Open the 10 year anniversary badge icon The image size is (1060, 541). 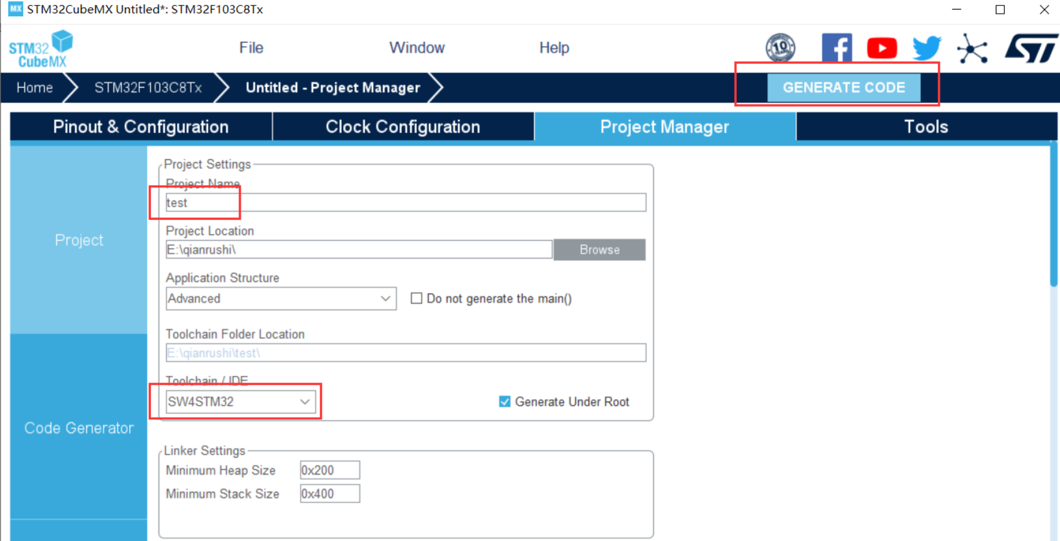780,48
